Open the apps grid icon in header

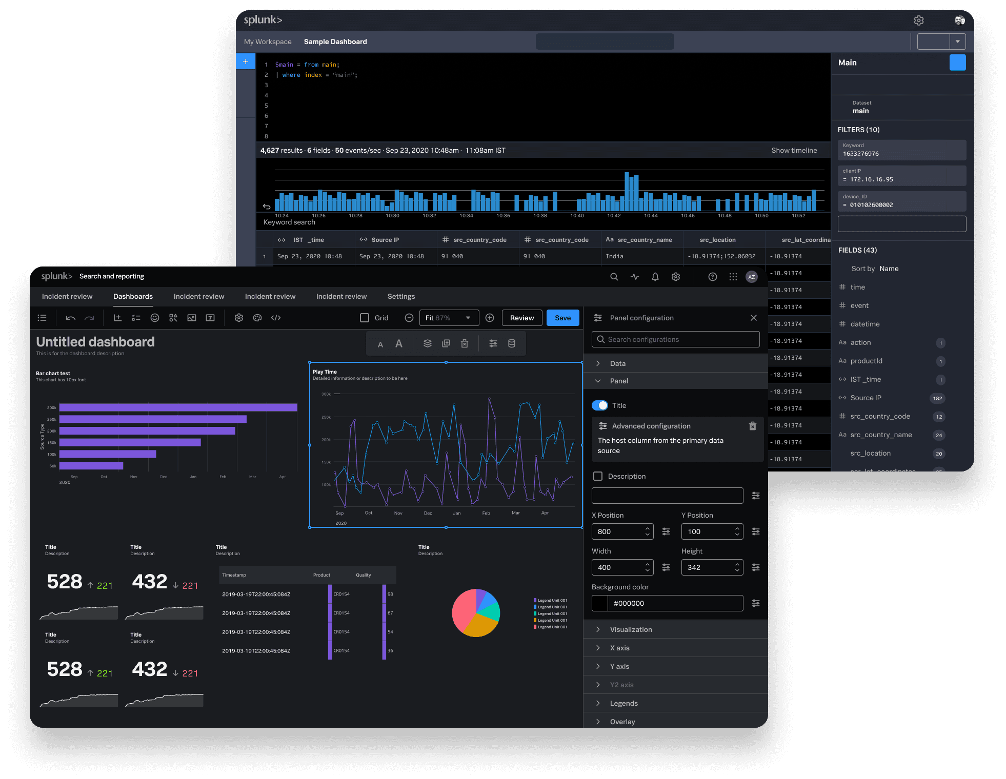tap(733, 277)
